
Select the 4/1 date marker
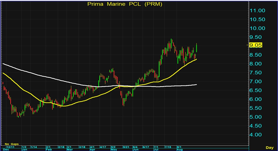(92, 147)
